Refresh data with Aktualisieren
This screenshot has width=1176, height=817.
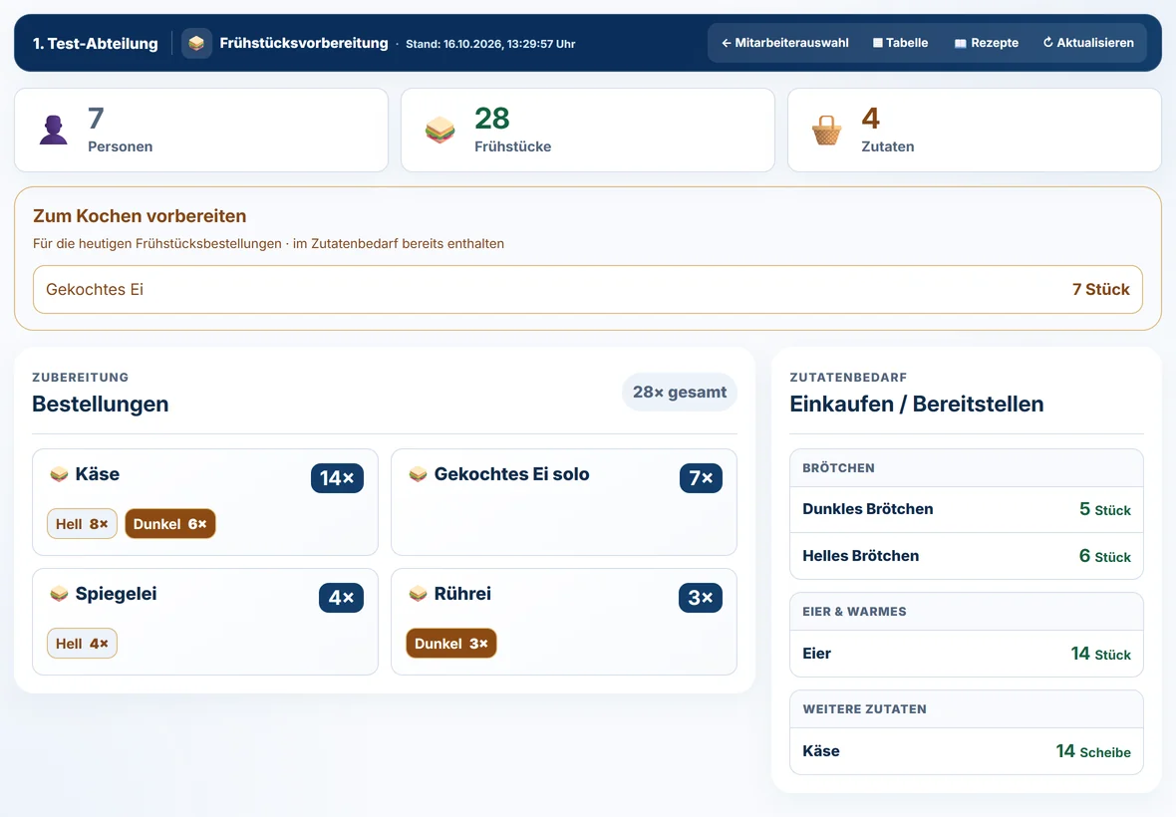(x=1088, y=43)
